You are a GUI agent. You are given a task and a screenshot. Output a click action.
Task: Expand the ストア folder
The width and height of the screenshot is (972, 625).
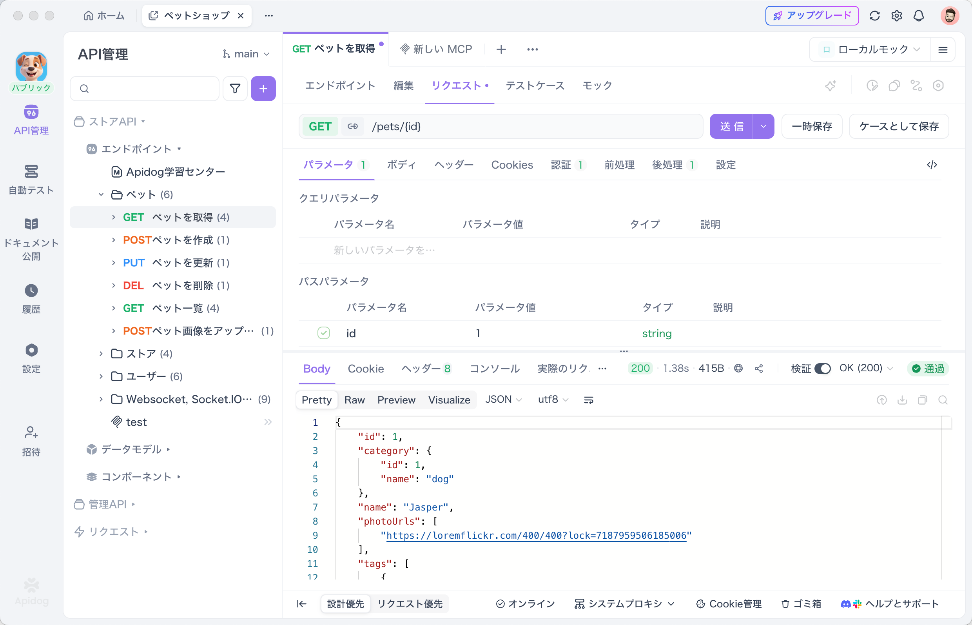[101, 354]
